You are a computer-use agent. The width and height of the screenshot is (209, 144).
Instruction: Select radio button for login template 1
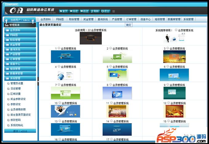point(59,48)
